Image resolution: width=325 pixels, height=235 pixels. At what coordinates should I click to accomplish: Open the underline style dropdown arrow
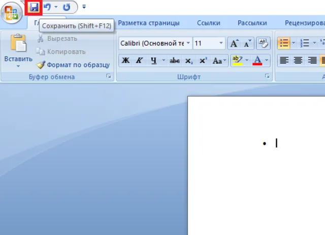(164, 61)
